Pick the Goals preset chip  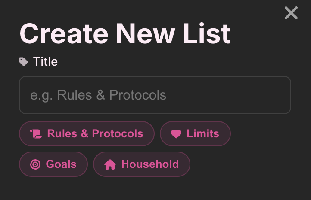(x=53, y=164)
